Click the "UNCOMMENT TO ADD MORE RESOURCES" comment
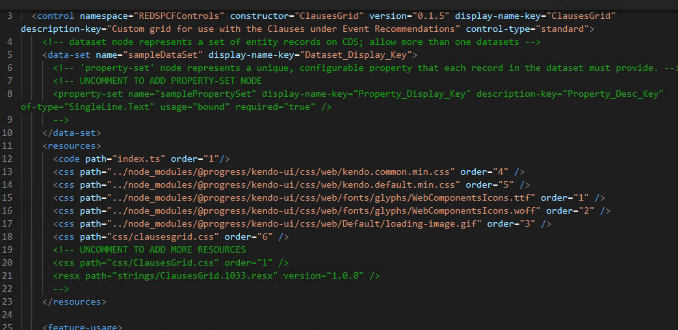The image size is (678, 330). point(163,249)
